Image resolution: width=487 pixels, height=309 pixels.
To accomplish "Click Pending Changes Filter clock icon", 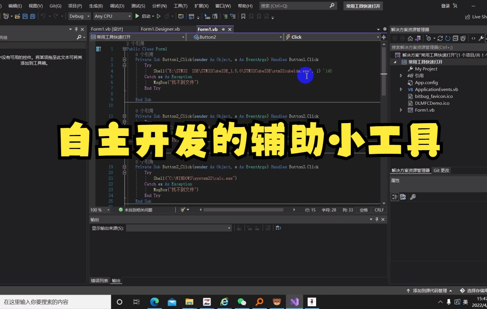I will (429, 38).
